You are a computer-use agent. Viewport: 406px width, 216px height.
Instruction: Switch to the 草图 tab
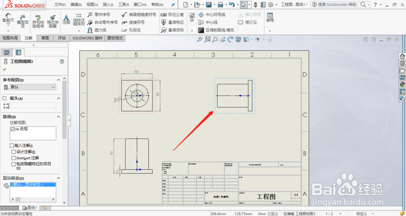coord(45,38)
